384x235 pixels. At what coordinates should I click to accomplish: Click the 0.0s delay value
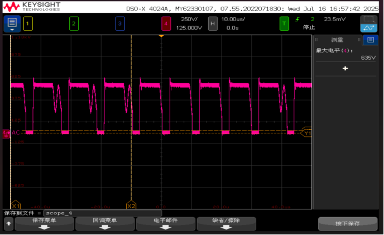point(232,28)
